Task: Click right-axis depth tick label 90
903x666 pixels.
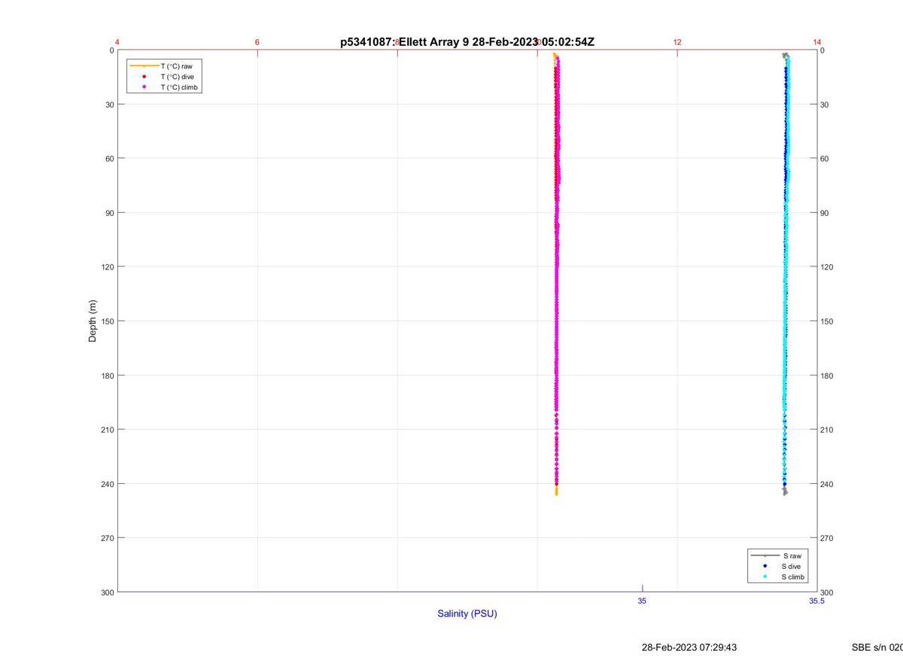Action: 825,213
